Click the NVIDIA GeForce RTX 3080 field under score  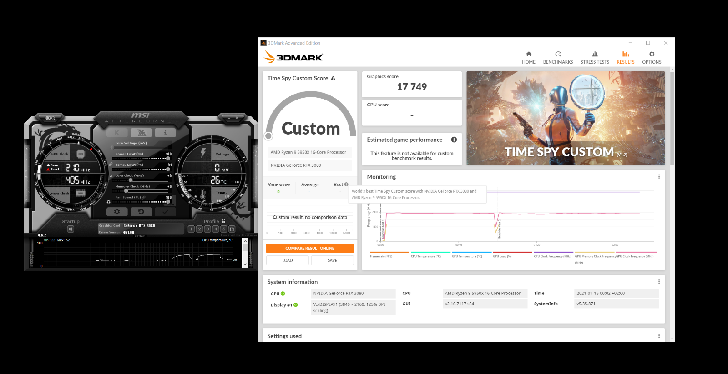pyautogui.click(x=310, y=165)
